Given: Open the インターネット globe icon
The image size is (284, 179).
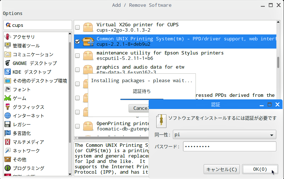Looking at the screenshot, I should click(8, 115).
